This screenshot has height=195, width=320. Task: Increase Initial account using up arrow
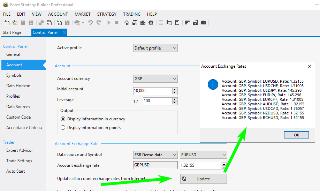coord(175,89)
